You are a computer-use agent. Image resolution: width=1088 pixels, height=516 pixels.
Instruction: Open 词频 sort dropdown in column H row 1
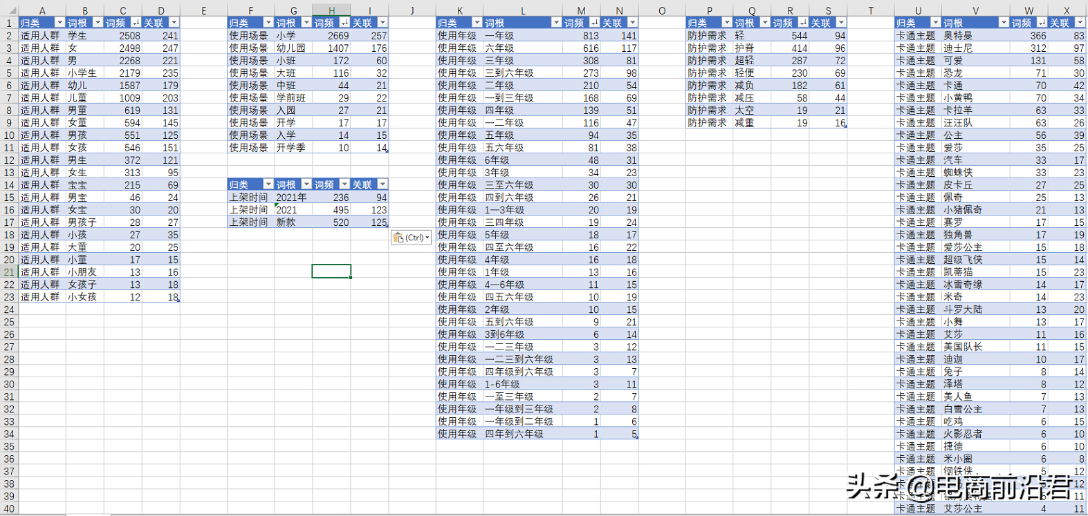tap(344, 23)
